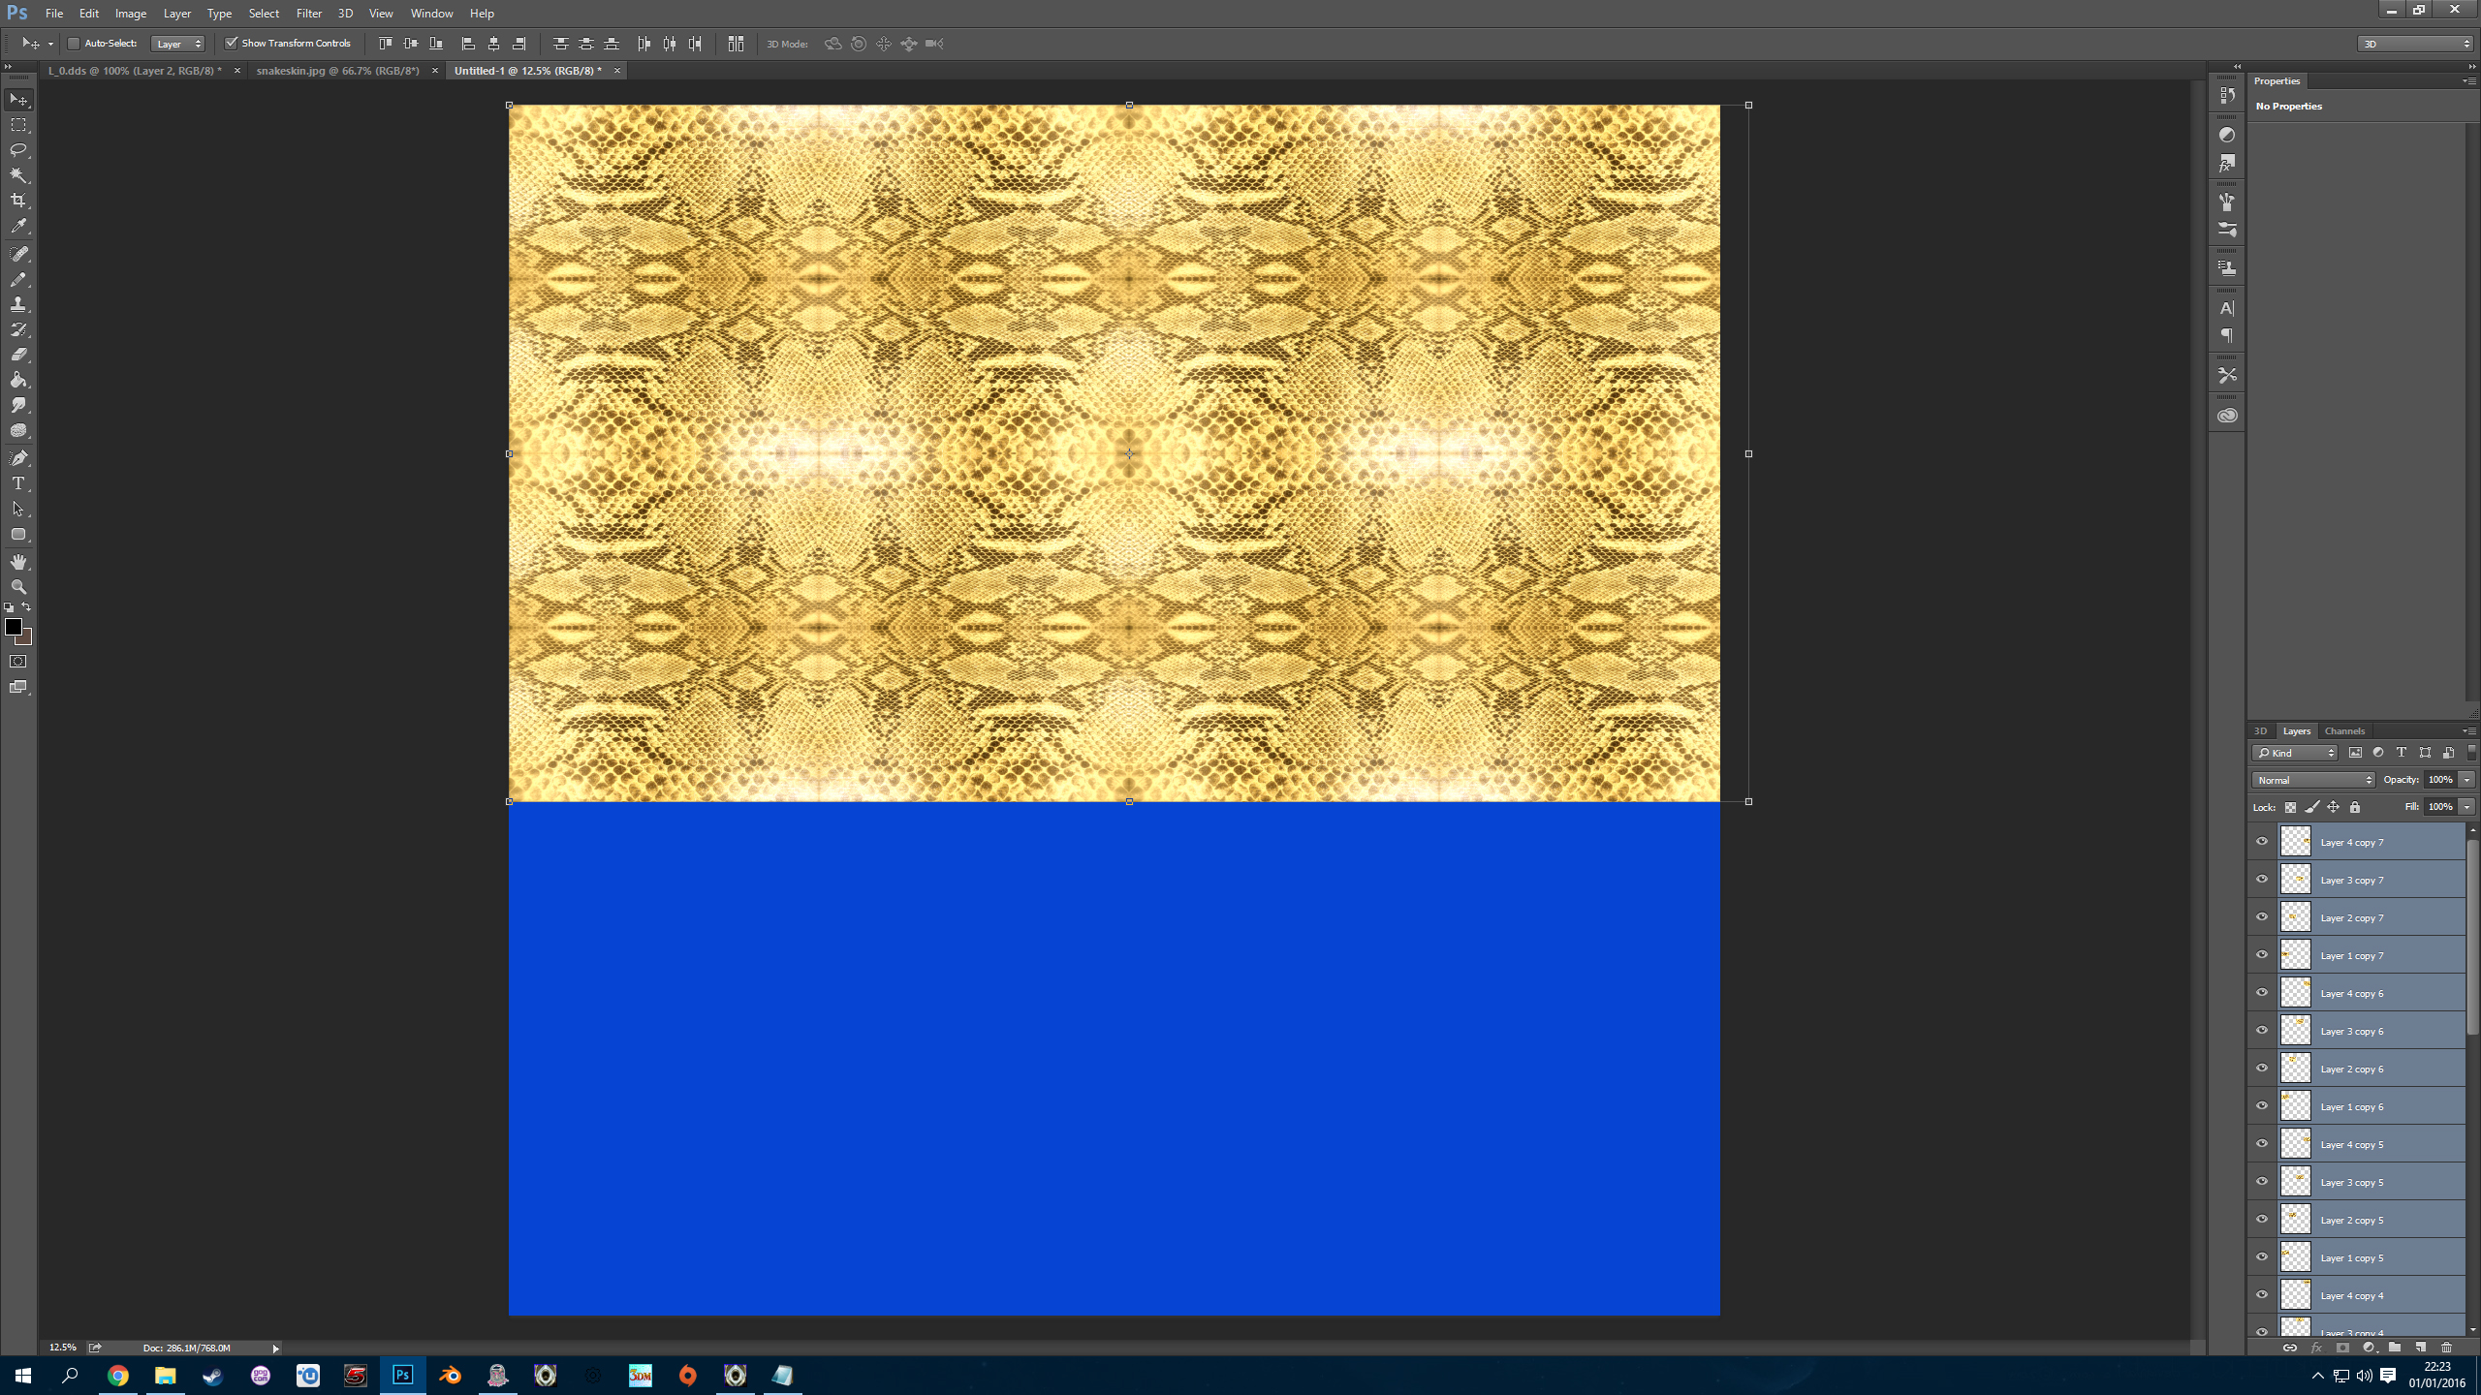Select the Eraser tool
The image size is (2481, 1395).
point(18,355)
